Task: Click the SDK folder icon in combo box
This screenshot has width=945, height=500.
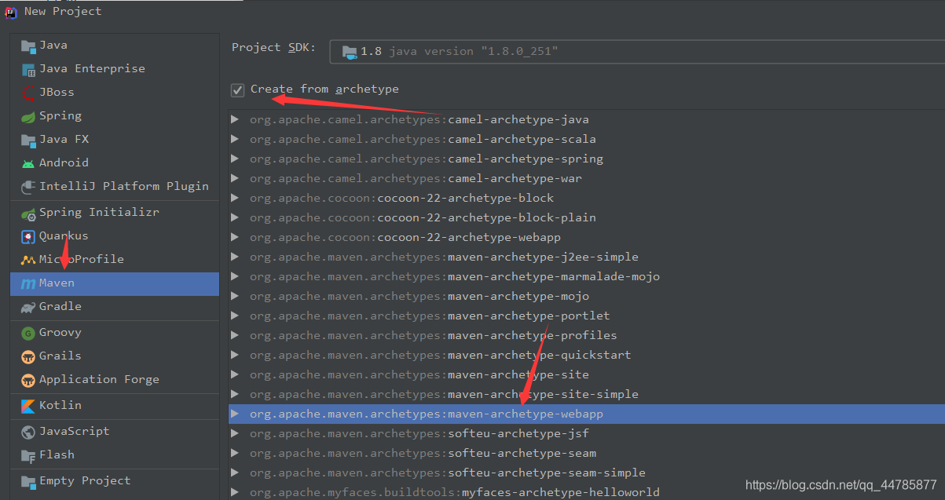Action: [350, 52]
